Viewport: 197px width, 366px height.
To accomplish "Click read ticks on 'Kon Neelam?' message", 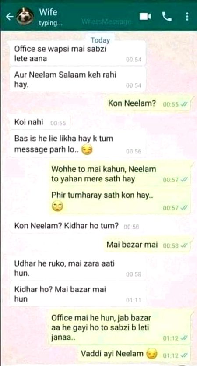I will coord(184,104).
